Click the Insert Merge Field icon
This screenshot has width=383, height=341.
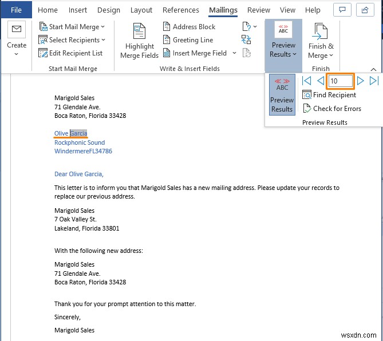coord(167,53)
